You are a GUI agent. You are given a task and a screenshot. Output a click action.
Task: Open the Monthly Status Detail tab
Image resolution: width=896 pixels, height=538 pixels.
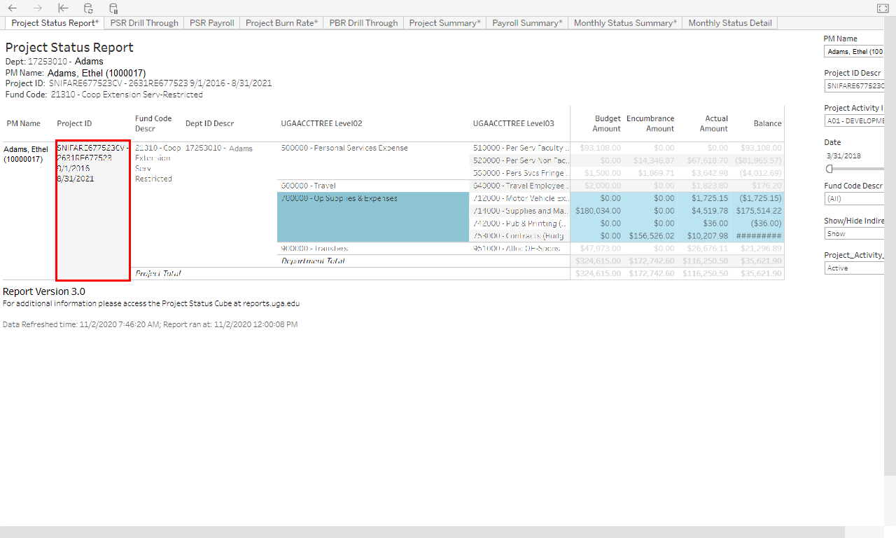[x=730, y=23]
